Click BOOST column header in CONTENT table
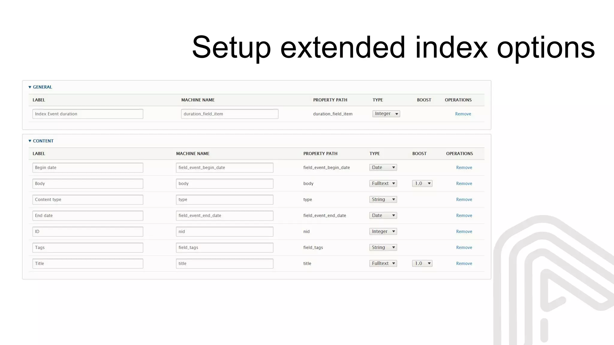This screenshot has height=345, width=614. coord(419,154)
